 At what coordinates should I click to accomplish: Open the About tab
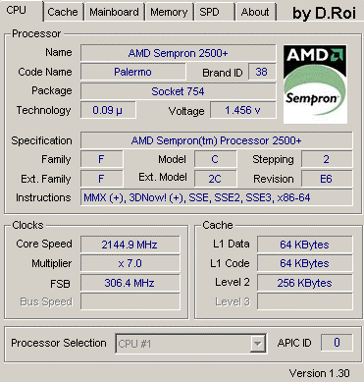[x=255, y=12]
